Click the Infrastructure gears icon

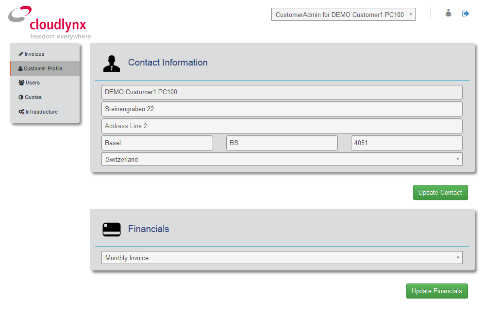[21, 112]
